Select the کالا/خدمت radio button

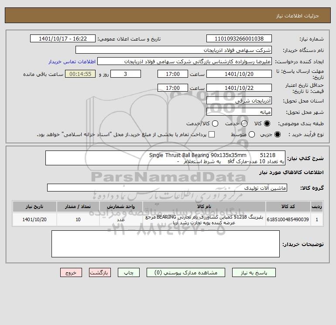click(x=215, y=123)
